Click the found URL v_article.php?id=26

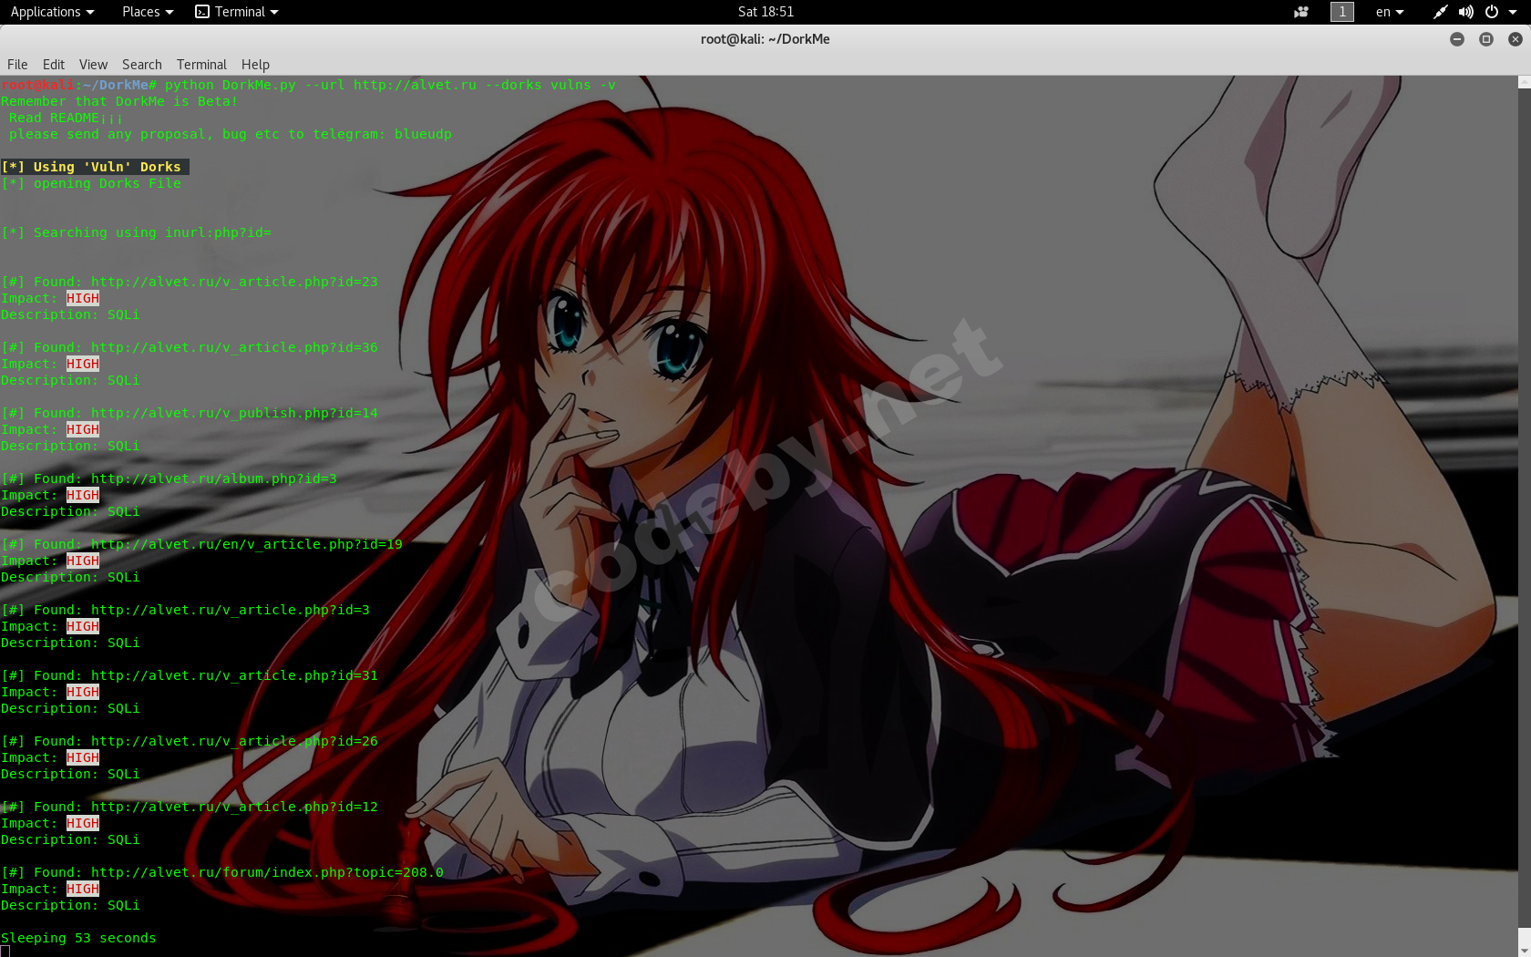(234, 741)
